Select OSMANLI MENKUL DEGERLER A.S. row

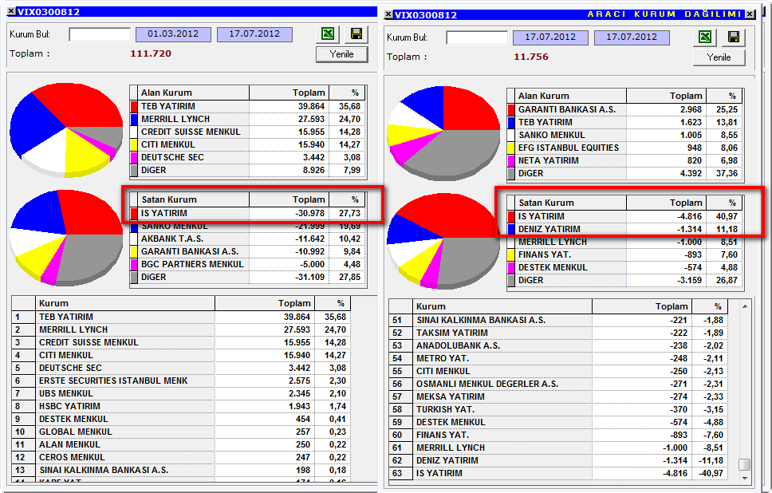coord(558,385)
